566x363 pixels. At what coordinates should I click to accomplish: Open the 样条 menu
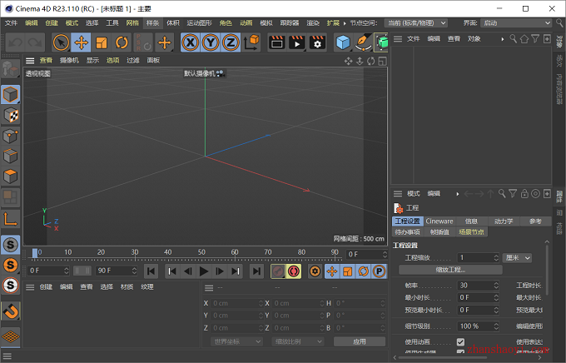click(x=152, y=23)
